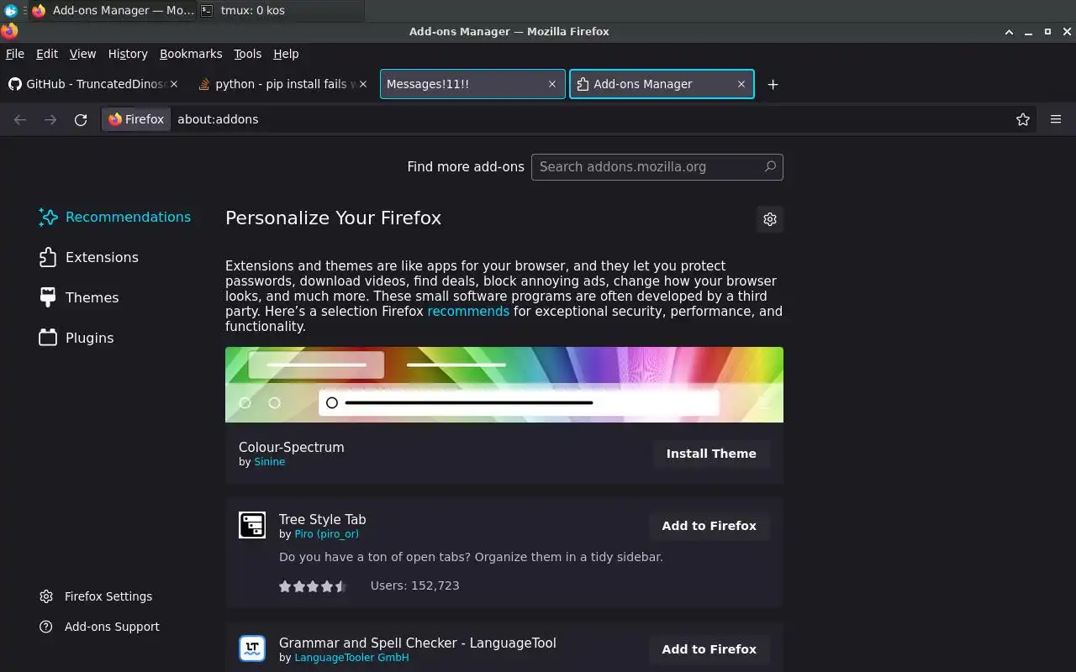Open the recommends link in the description

point(468,311)
